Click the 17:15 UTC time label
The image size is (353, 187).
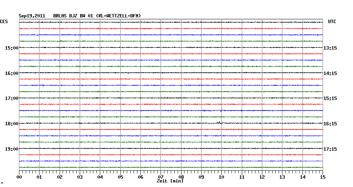tap(330, 149)
